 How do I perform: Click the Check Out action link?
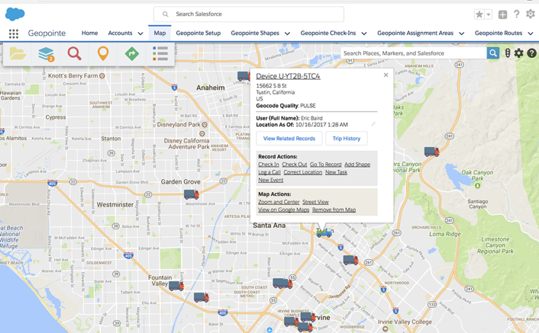coord(294,165)
